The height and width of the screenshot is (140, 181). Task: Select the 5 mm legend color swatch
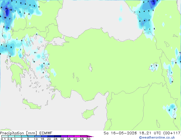(31, 136)
